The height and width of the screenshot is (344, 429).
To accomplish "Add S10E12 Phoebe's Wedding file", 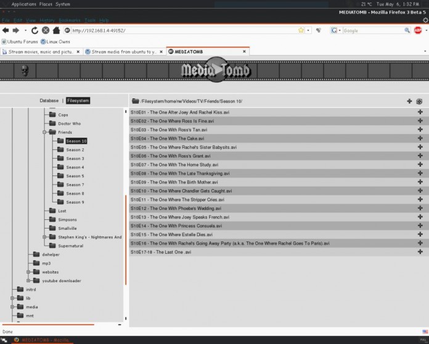I will (420, 208).
